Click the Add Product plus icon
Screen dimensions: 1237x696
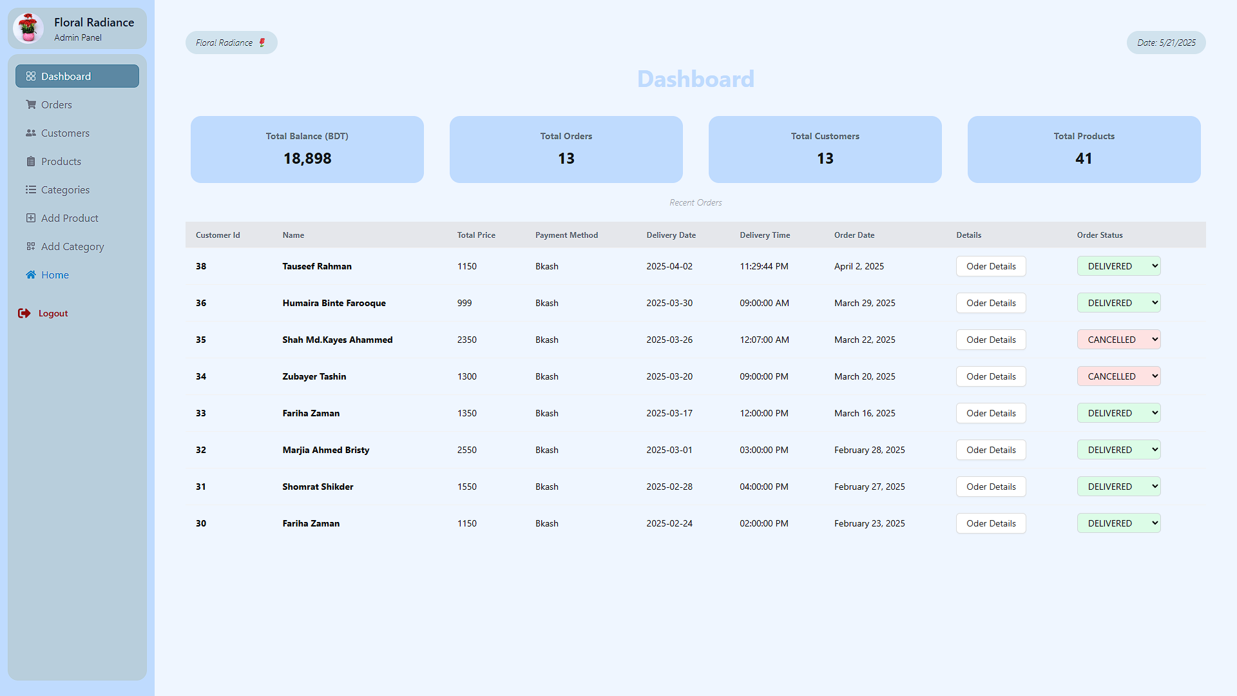tap(30, 218)
